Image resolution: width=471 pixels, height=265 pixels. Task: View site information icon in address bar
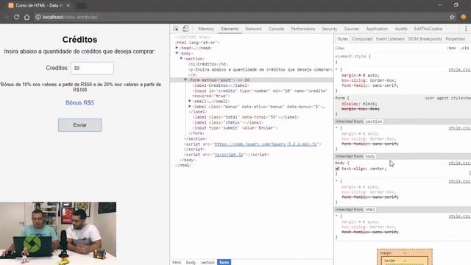point(38,17)
